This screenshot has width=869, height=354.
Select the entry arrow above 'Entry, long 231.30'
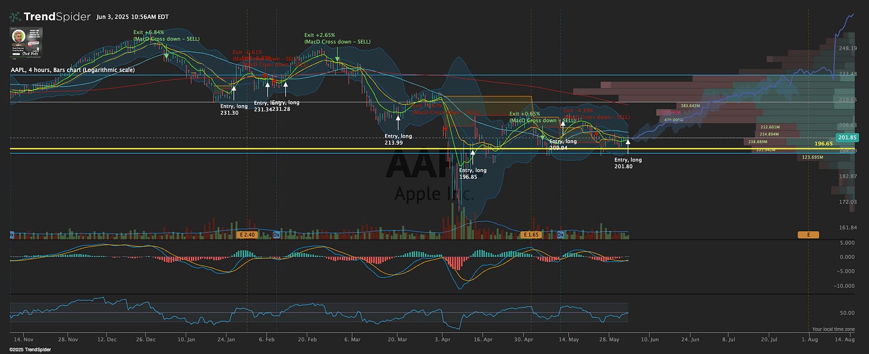click(x=233, y=92)
